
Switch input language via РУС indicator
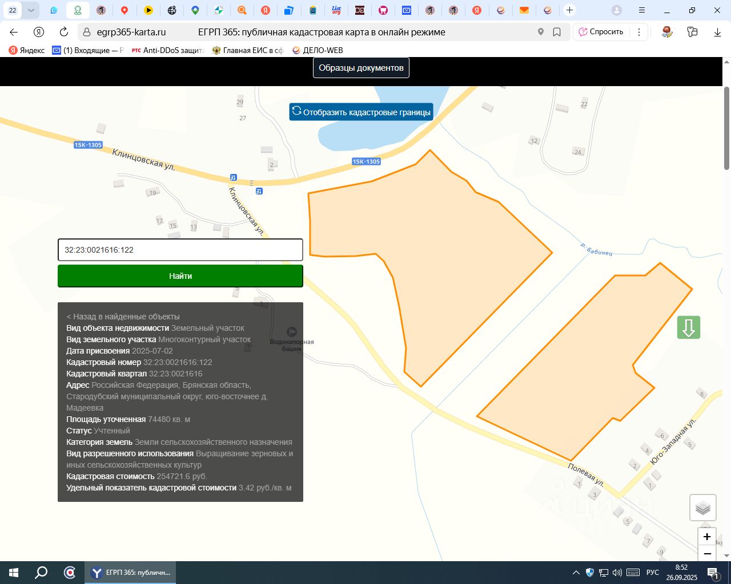tap(653, 573)
